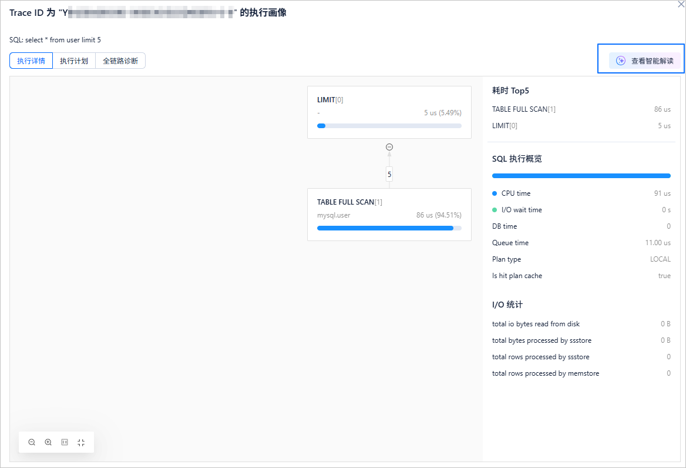
Task: Click the DB time row
Action: (x=581, y=226)
